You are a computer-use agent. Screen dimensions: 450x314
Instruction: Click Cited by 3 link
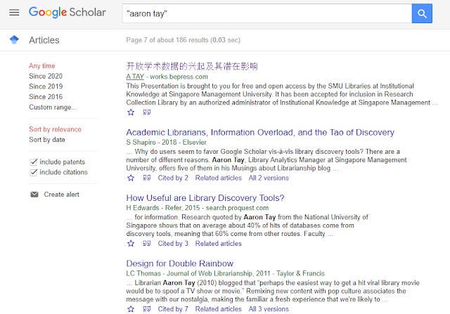pos(173,244)
